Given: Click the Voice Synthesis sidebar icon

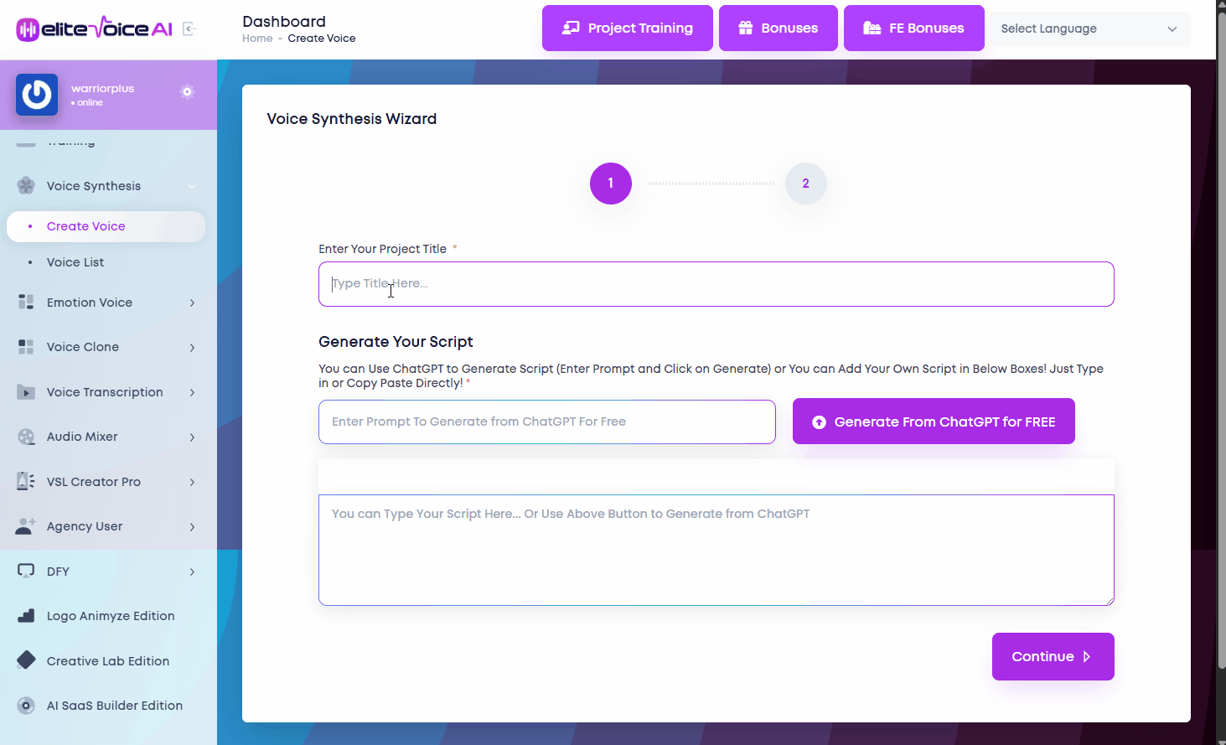Looking at the screenshot, I should tap(26, 186).
